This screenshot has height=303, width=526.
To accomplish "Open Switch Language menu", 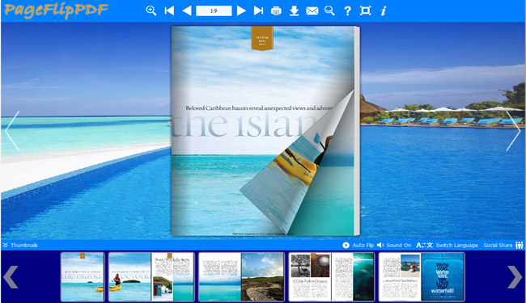I will tap(447, 245).
